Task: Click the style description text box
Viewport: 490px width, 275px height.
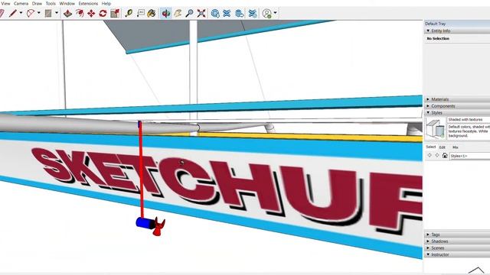Action: click(x=469, y=131)
